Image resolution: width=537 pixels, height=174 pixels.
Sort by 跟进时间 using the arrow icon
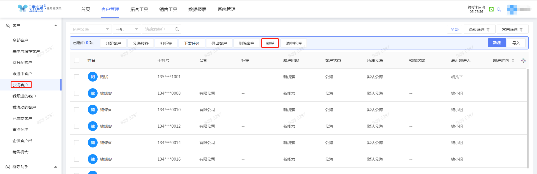click(x=513, y=60)
